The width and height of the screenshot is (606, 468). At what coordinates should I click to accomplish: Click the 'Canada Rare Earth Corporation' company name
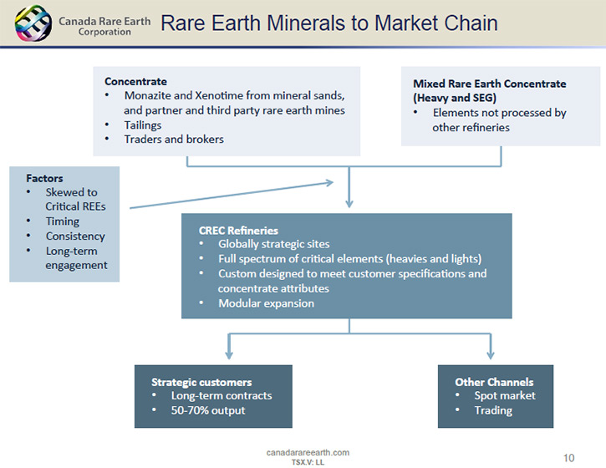pos(104,26)
